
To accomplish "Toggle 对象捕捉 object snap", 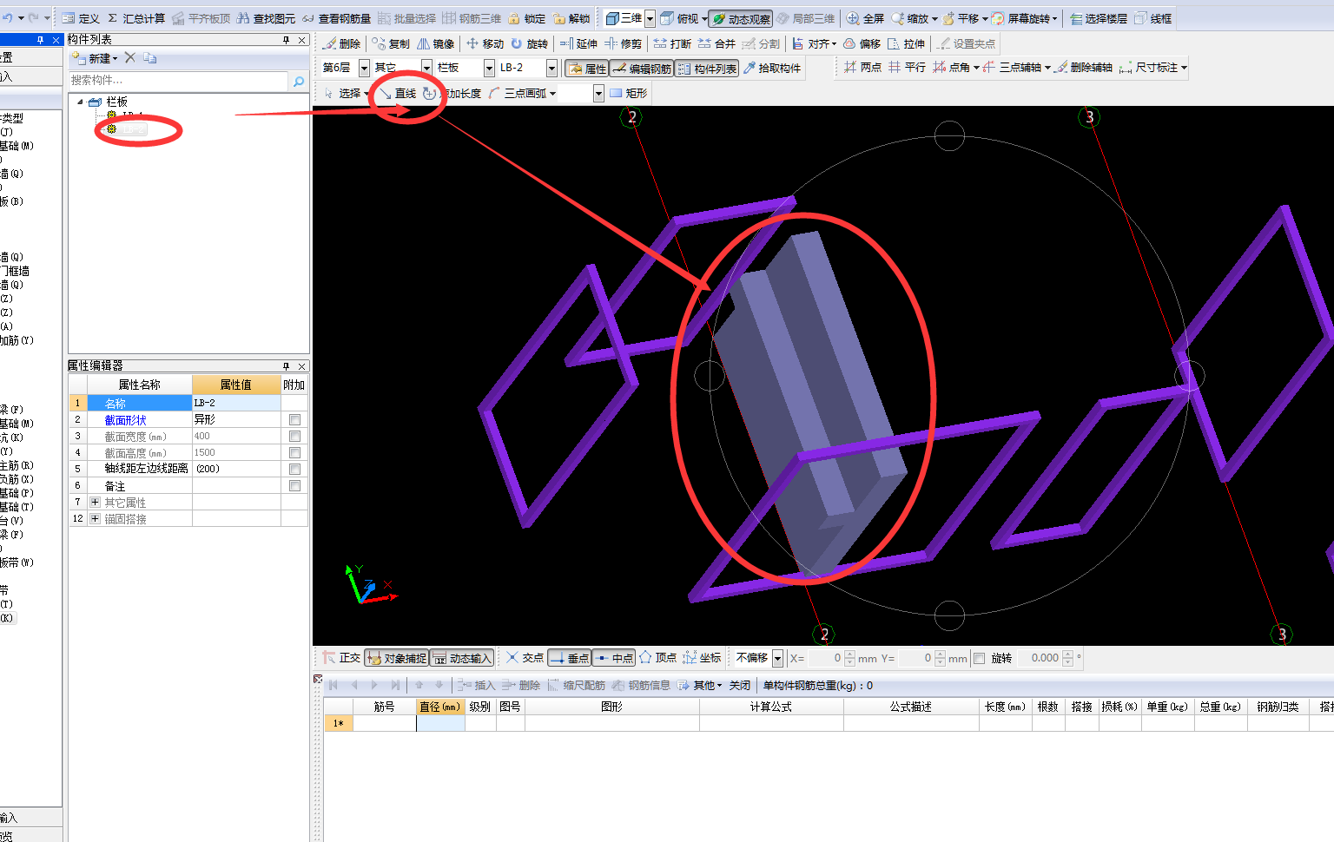I will 397,658.
